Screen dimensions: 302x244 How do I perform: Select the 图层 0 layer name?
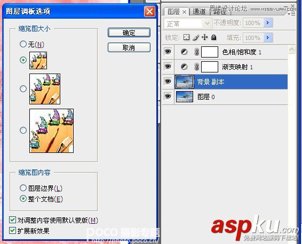(x=206, y=97)
